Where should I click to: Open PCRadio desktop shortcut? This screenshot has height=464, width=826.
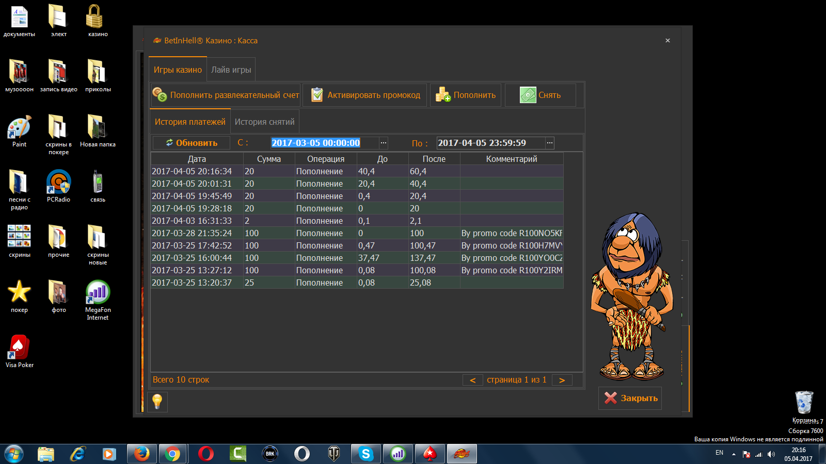[58, 186]
